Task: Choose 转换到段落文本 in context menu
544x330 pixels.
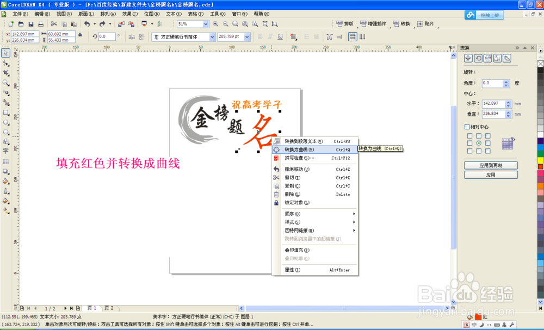Action: 315,141
